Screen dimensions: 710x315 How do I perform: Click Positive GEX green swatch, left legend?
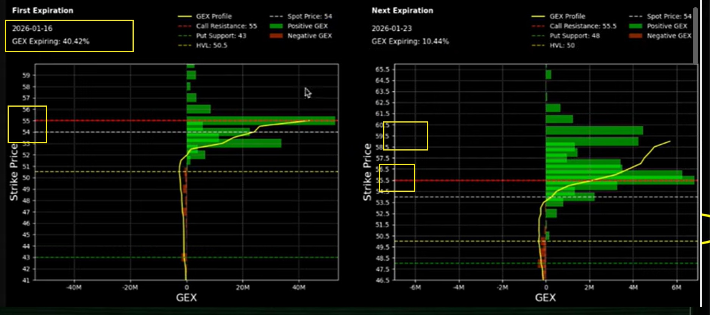point(276,26)
